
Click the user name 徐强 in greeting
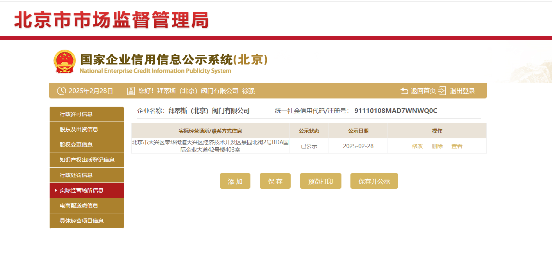coord(248,91)
